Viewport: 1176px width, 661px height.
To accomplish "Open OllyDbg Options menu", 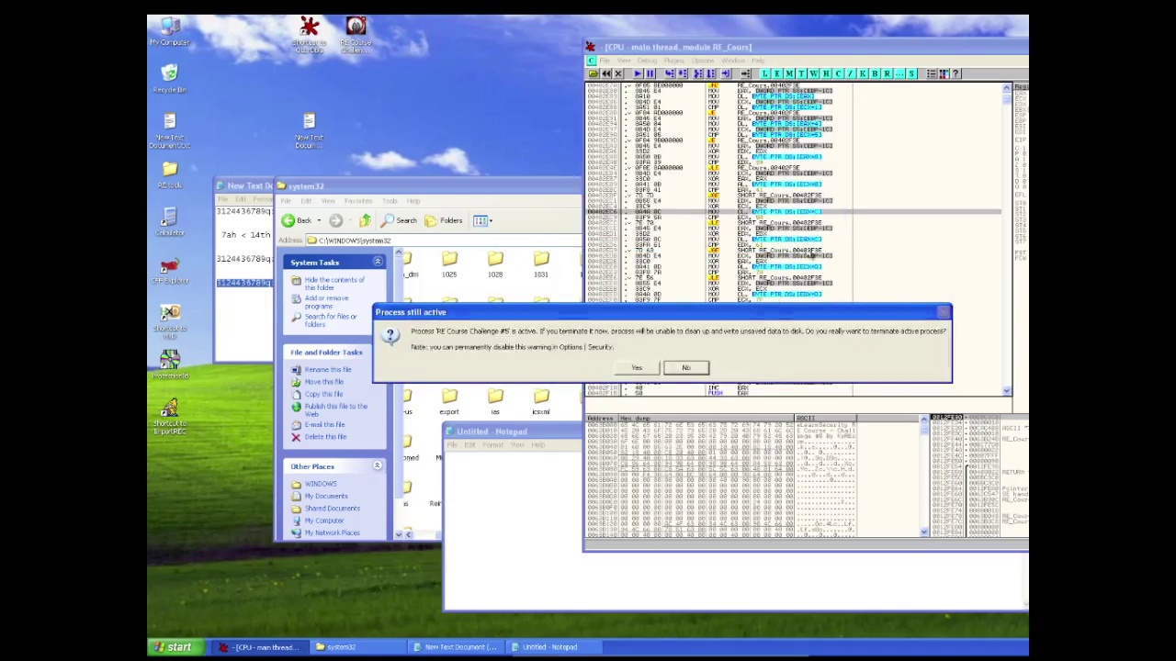I will 703,61.
